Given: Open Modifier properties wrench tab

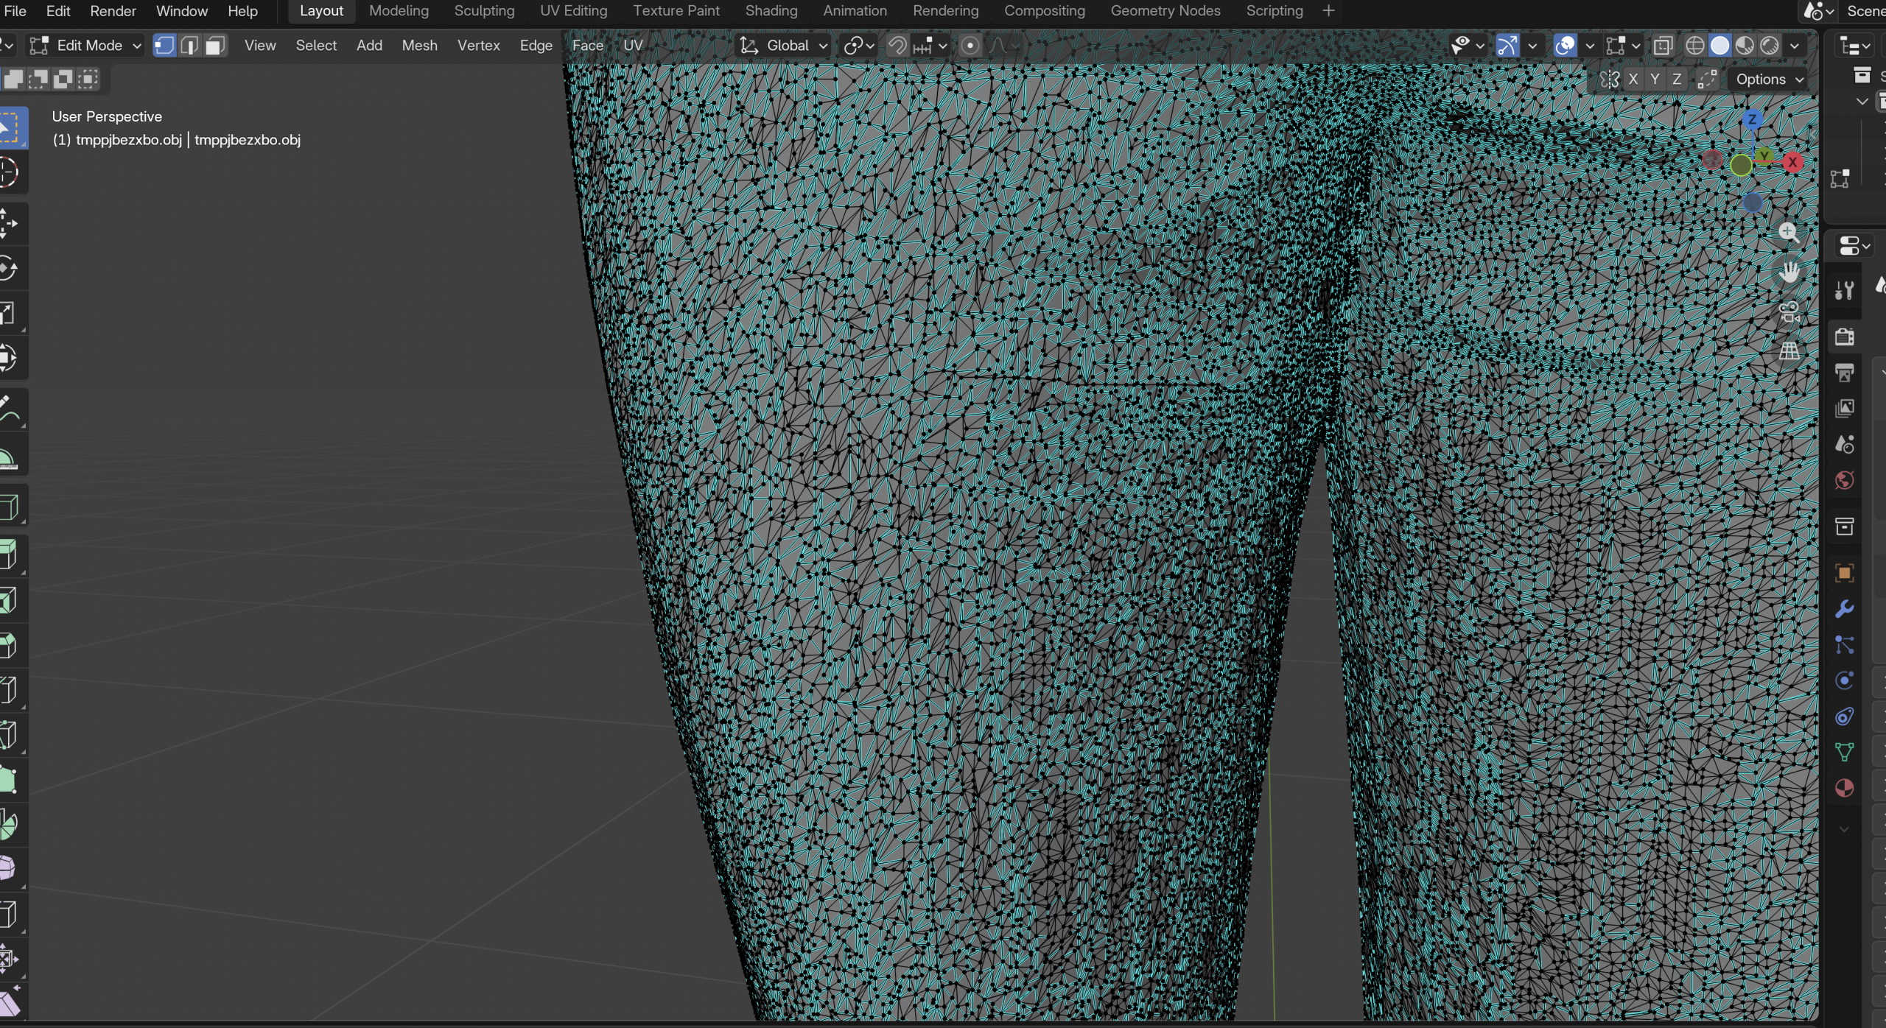Looking at the screenshot, I should pyautogui.click(x=1844, y=609).
